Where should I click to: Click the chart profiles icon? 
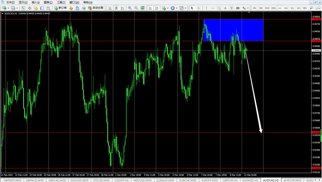coord(13,8)
